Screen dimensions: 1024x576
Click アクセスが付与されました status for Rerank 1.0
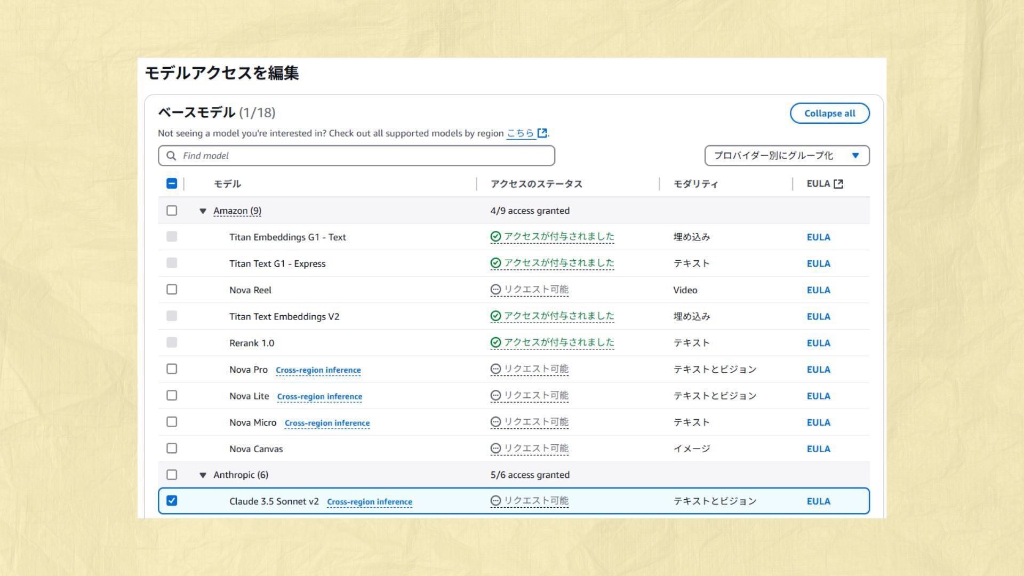click(x=559, y=342)
